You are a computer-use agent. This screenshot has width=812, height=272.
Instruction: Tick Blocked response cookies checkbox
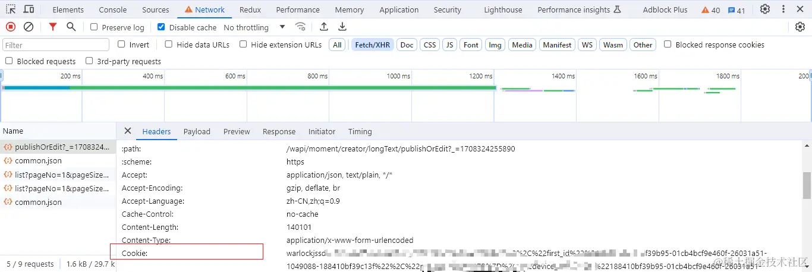pos(668,45)
